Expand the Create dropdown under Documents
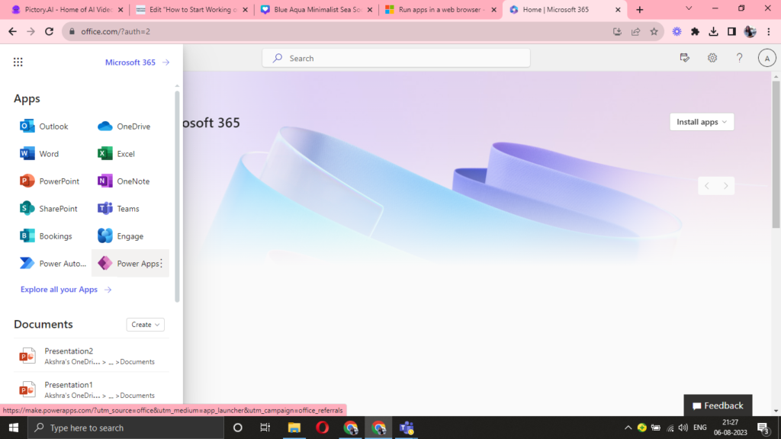 (146, 325)
